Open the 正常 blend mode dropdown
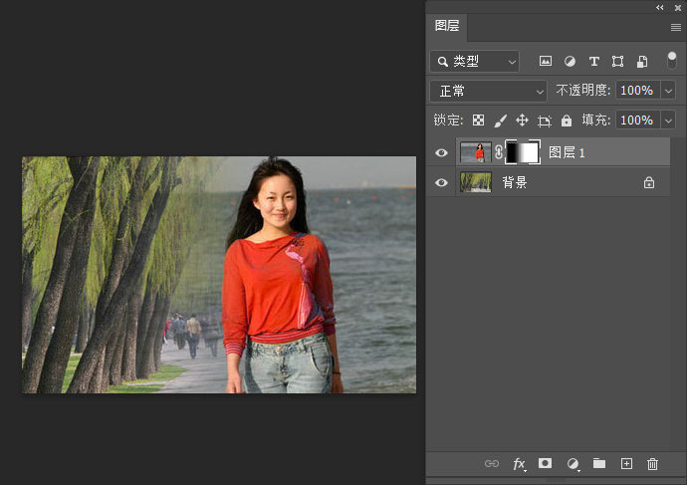 tap(489, 92)
